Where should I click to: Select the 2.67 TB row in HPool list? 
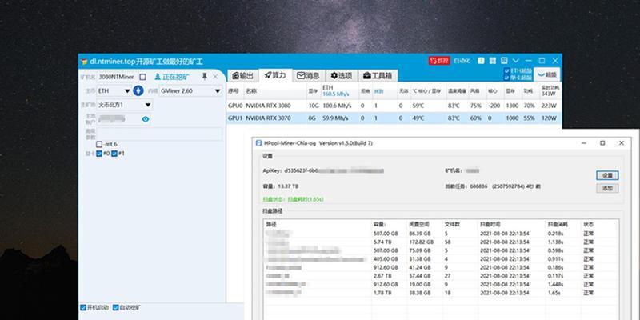click(x=441, y=276)
